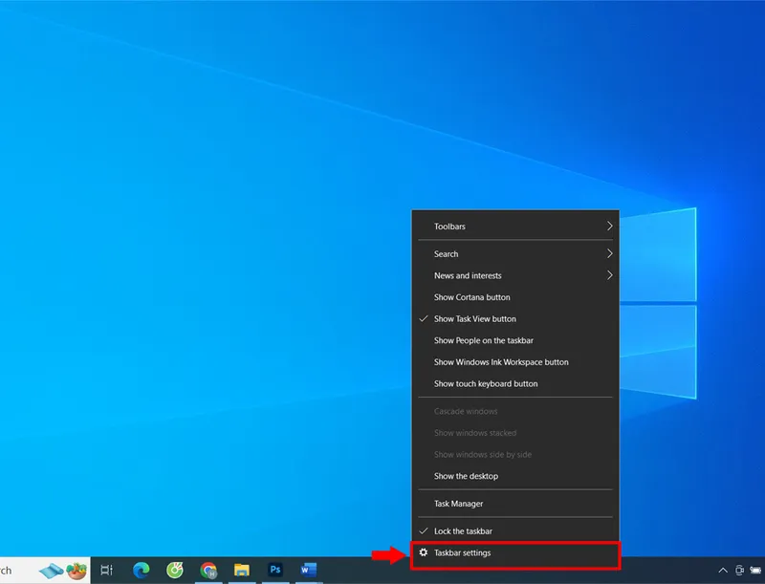Image resolution: width=765 pixels, height=584 pixels.
Task: Open Microsoft Edge from the taskbar
Action: (139, 571)
